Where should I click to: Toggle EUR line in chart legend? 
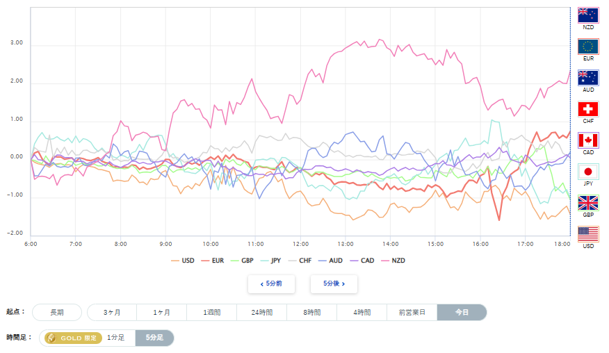(x=213, y=261)
